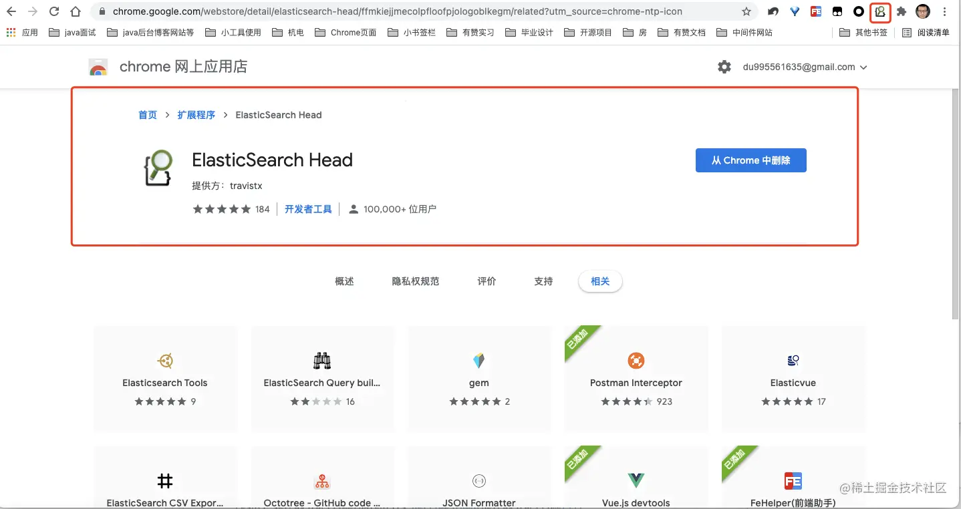
Task: Switch to the 评价 tab
Action: pyautogui.click(x=487, y=281)
